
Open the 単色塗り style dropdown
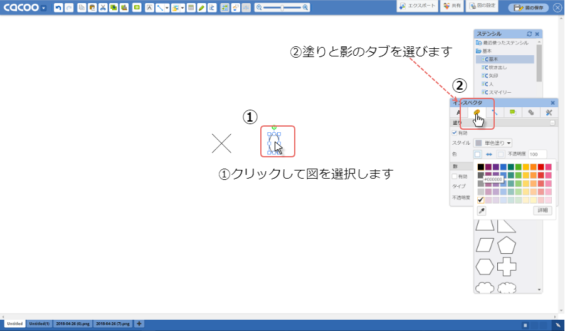[x=493, y=143]
